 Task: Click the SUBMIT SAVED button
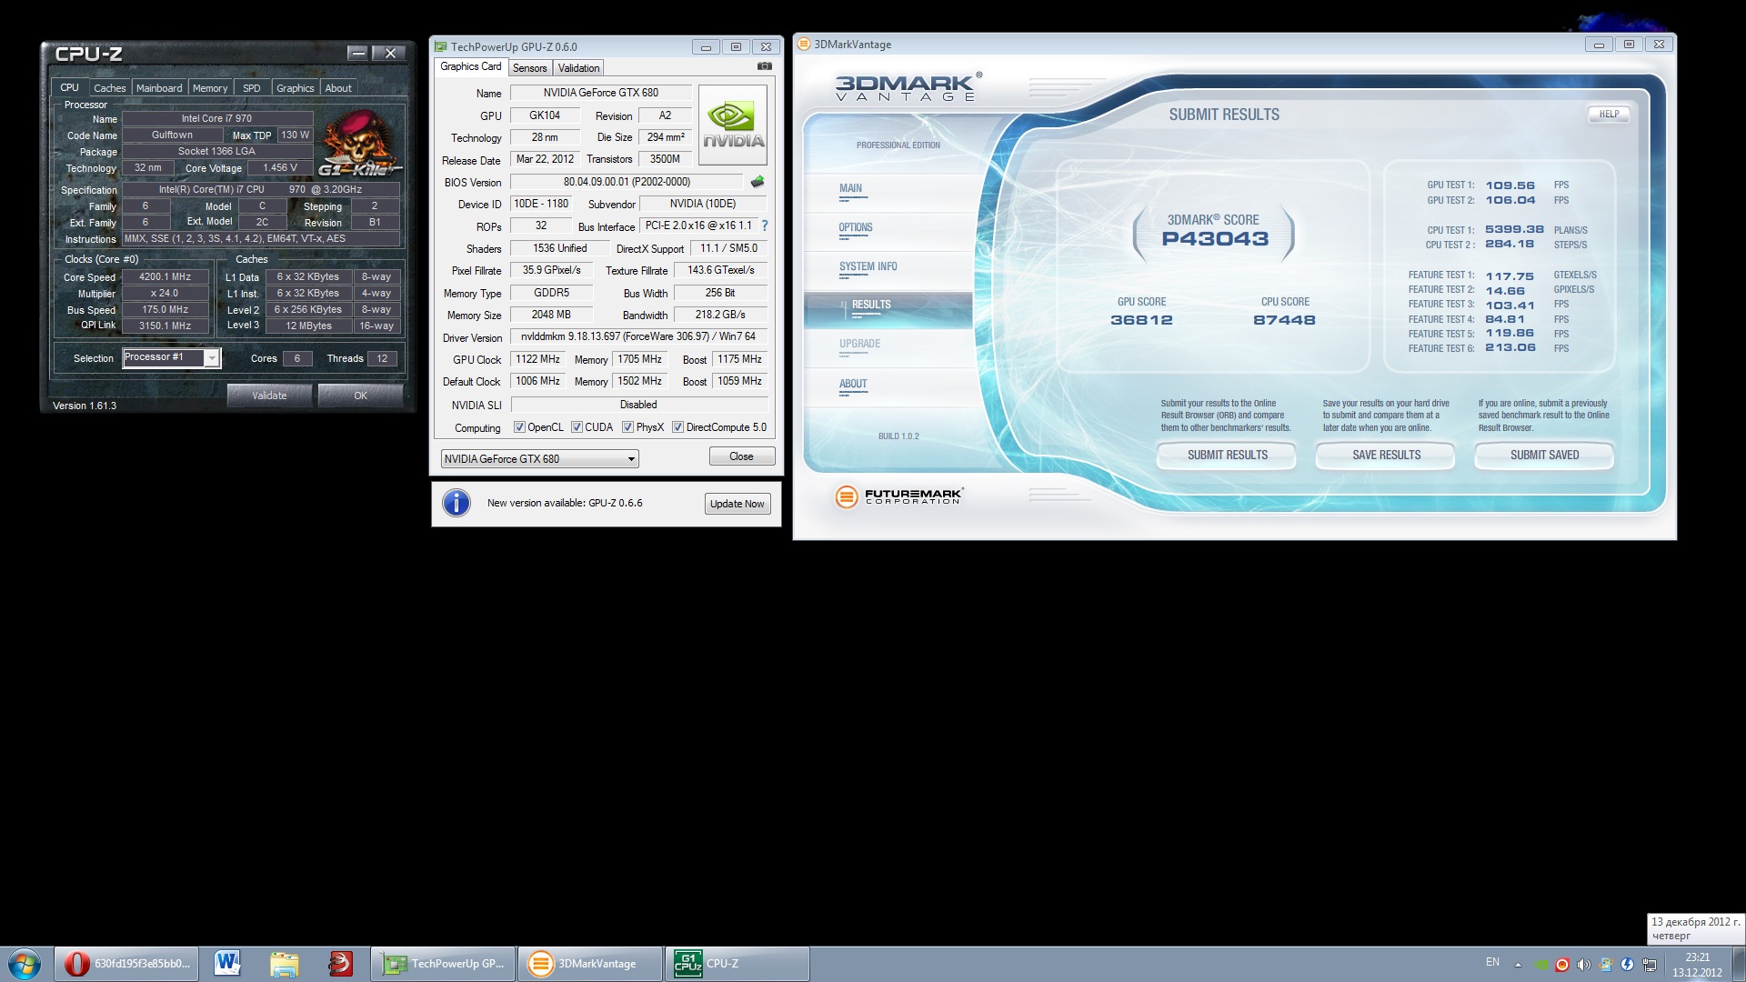(x=1544, y=456)
